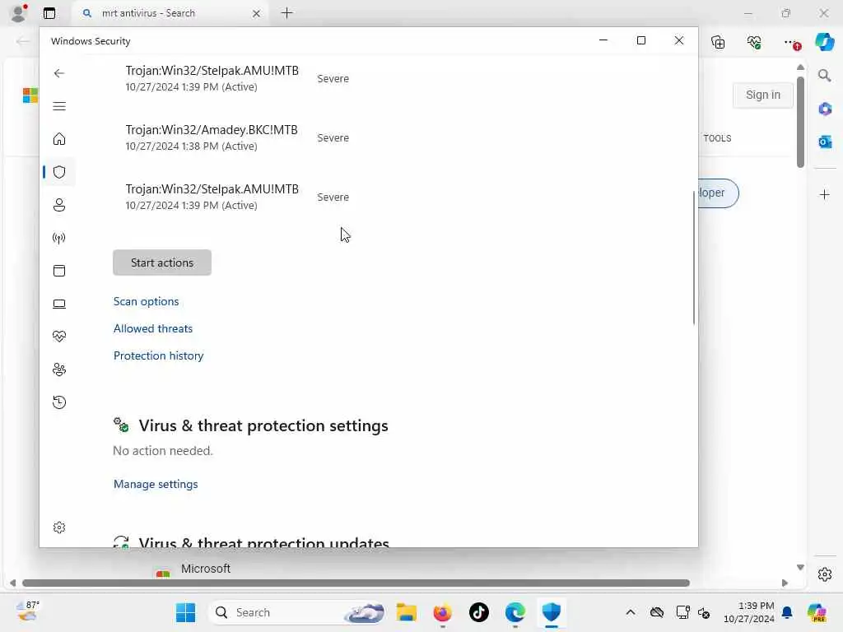Open the Allowed threats link
This screenshot has width=843, height=632.
[152, 328]
